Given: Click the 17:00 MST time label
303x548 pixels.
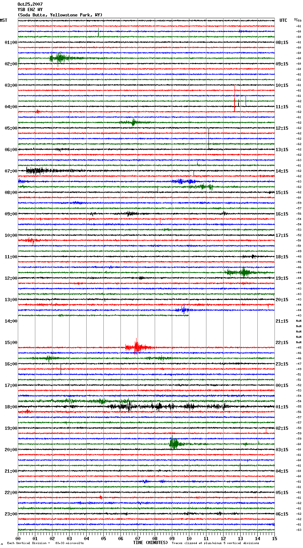Looking at the screenshot, I should click(11, 385).
